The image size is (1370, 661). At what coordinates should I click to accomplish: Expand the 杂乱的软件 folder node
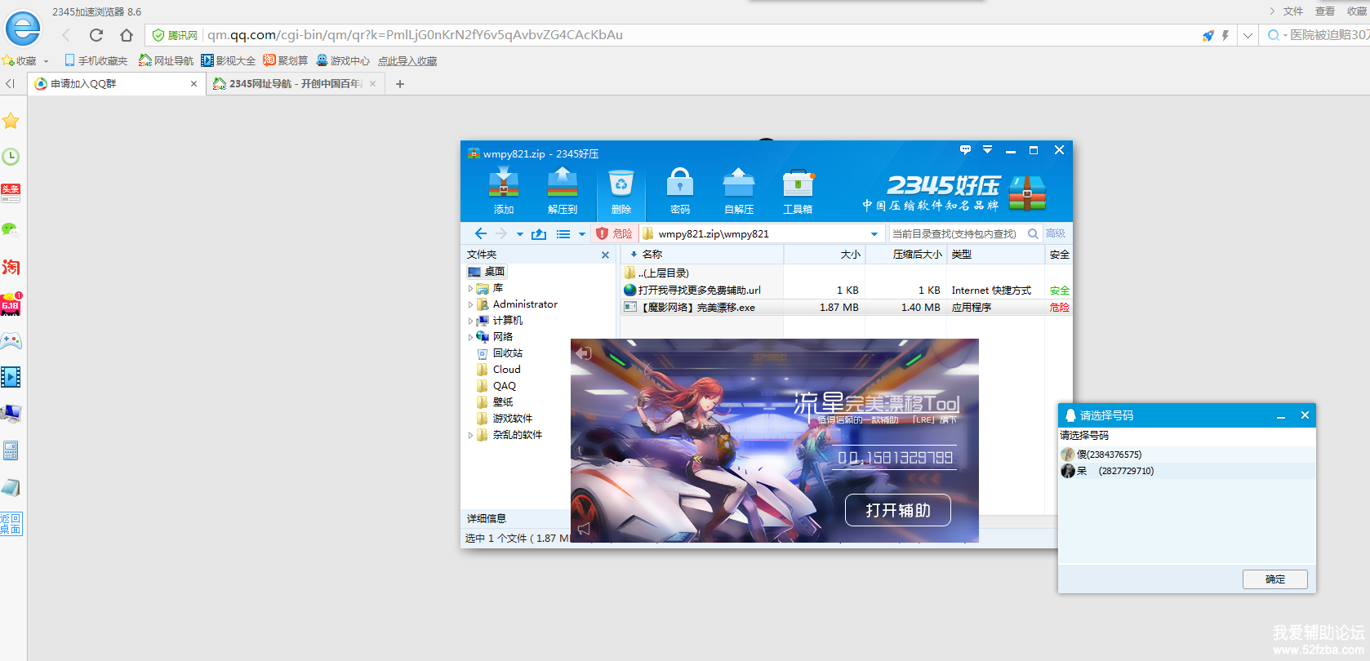[x=470, y=435]
